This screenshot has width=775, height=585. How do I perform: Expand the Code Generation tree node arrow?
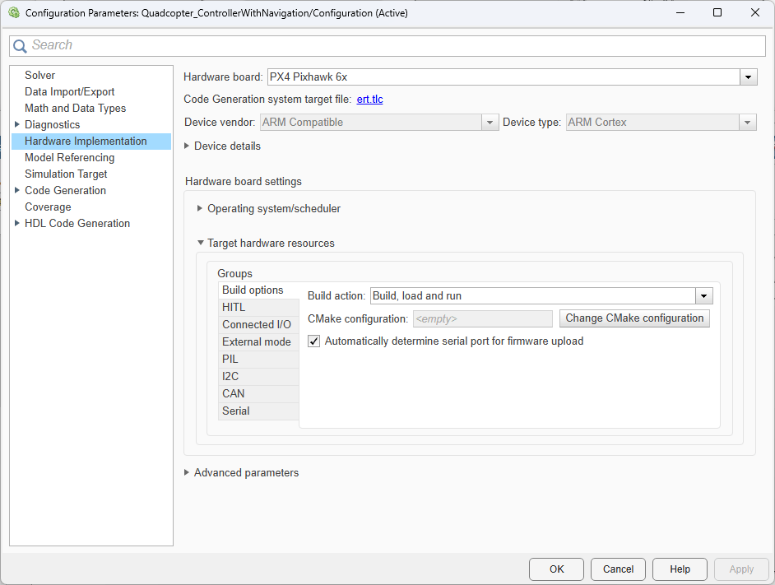(16, 190)
